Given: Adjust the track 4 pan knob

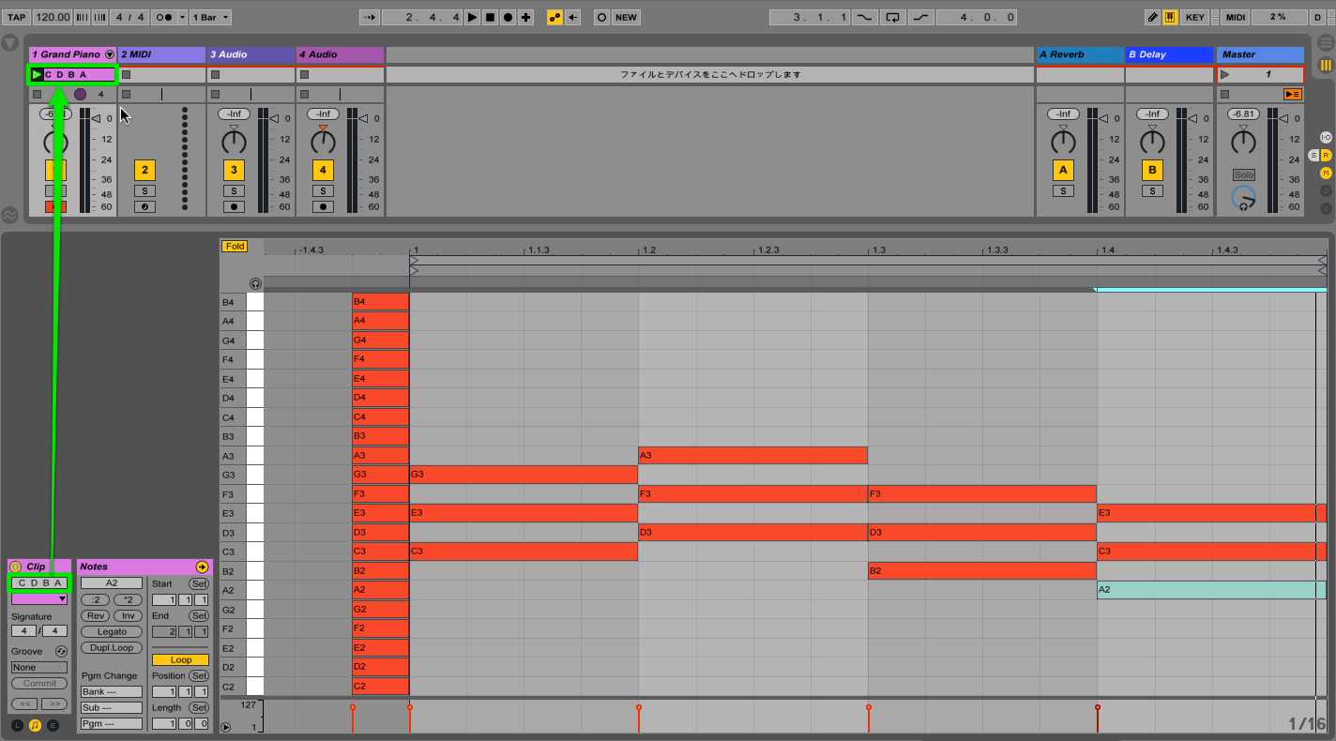Looking at the screenshot, I should pos(323,142).
